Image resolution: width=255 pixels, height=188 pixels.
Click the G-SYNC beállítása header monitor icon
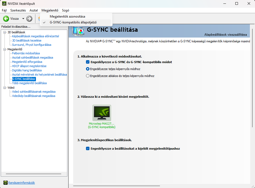(79, 31)
